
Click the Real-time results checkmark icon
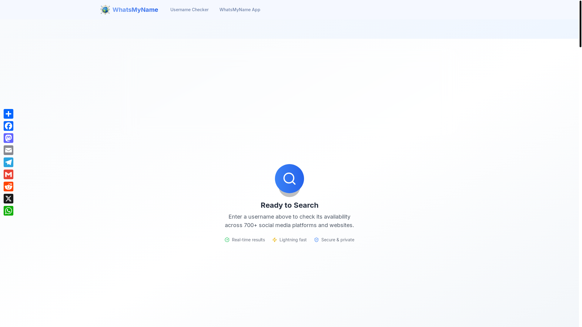[x=227, y=240]
